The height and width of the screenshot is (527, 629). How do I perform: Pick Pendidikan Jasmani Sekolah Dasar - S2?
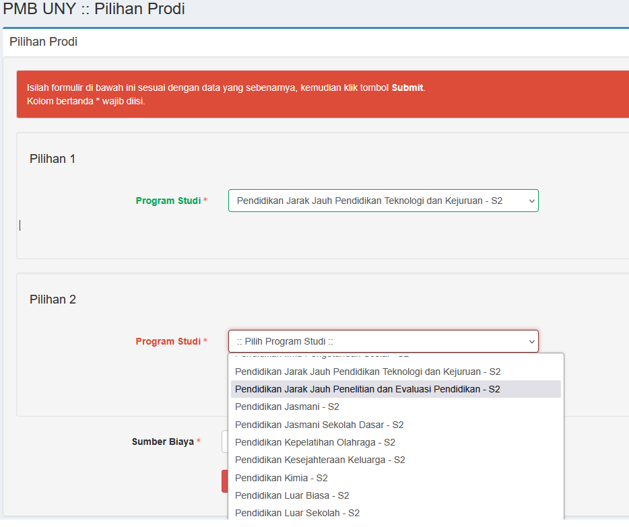click(x=319, y=425)
